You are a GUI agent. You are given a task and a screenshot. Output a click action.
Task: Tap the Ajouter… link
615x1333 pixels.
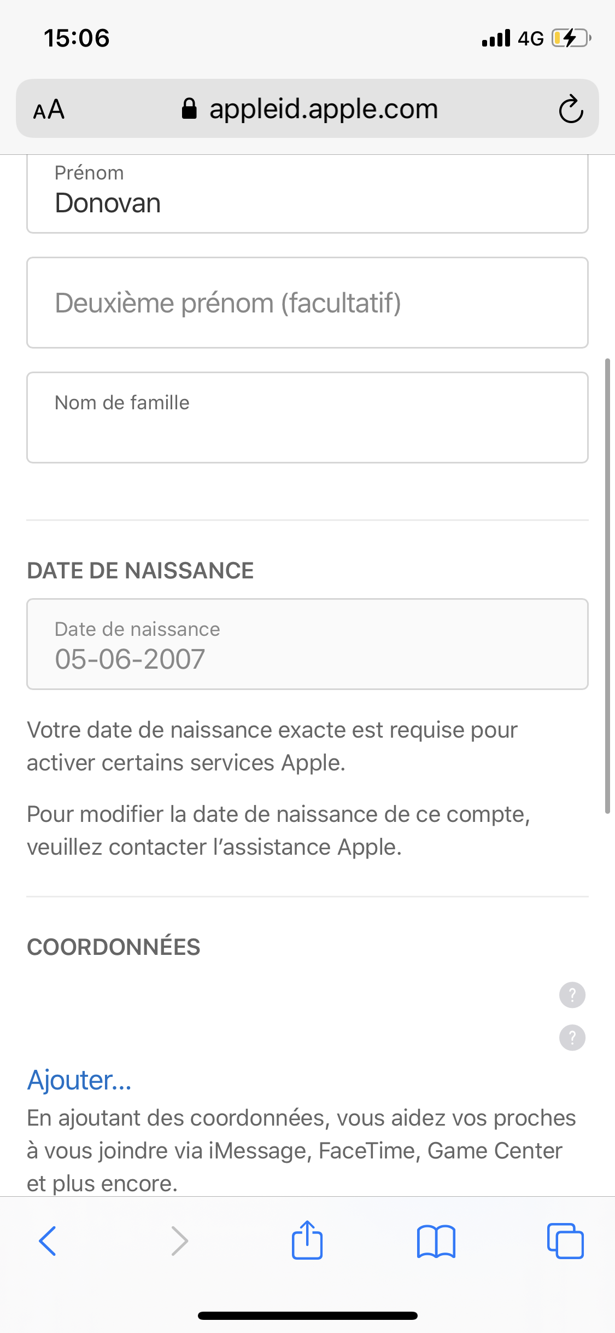coord(80,1080)
